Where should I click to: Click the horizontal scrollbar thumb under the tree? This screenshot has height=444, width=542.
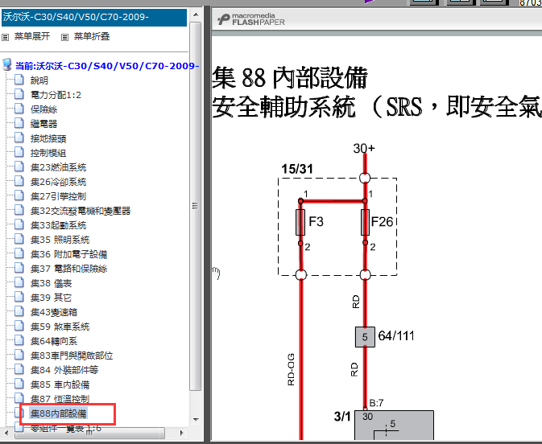point(89,432)
